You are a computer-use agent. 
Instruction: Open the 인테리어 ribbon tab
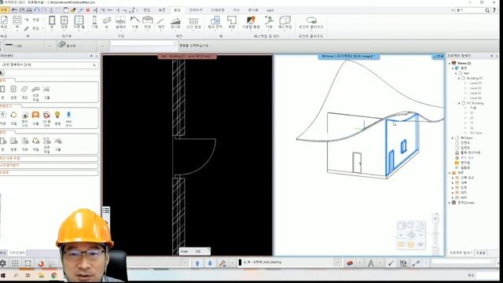pyautogui.click(x=196, y=10)
